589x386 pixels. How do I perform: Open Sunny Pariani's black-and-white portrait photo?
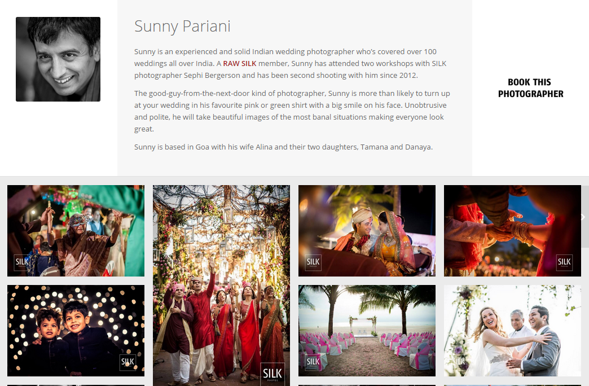pyautogui.click(x=58, y=59)
